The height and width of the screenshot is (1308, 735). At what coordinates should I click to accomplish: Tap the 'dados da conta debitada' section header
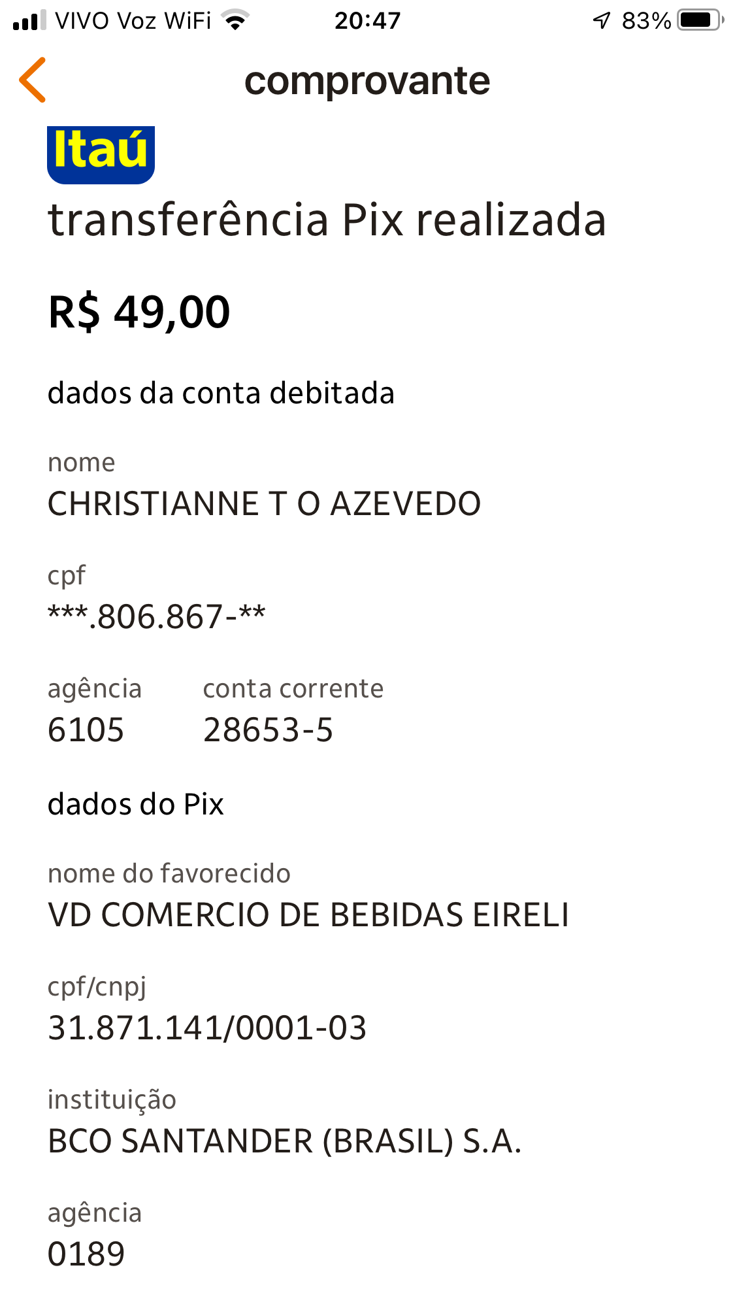[x=221, y=394]
